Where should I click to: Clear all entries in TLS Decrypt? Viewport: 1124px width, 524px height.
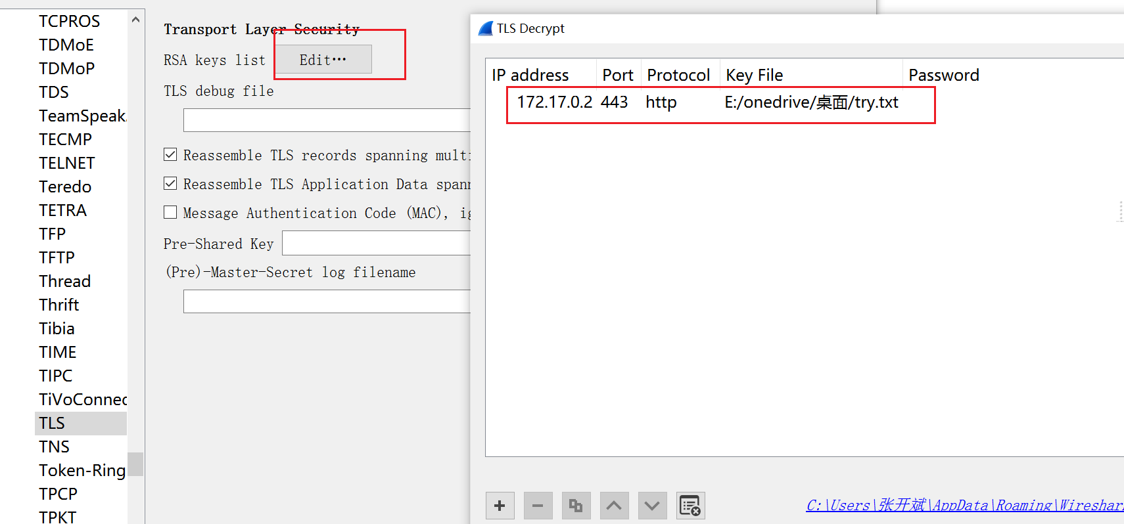click(x=690, y=506)
